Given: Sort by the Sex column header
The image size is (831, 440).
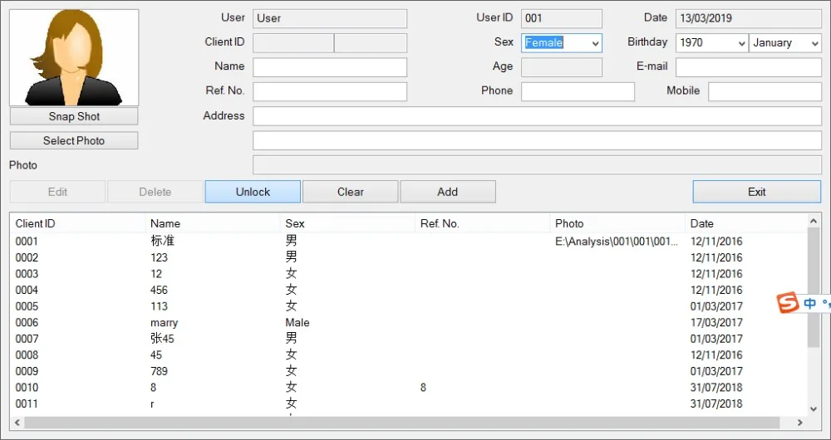Looking at the screenshot, I should (347, 223).
